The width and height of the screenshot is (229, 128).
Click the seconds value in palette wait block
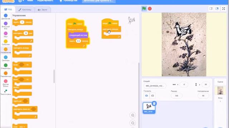[22, 22]
